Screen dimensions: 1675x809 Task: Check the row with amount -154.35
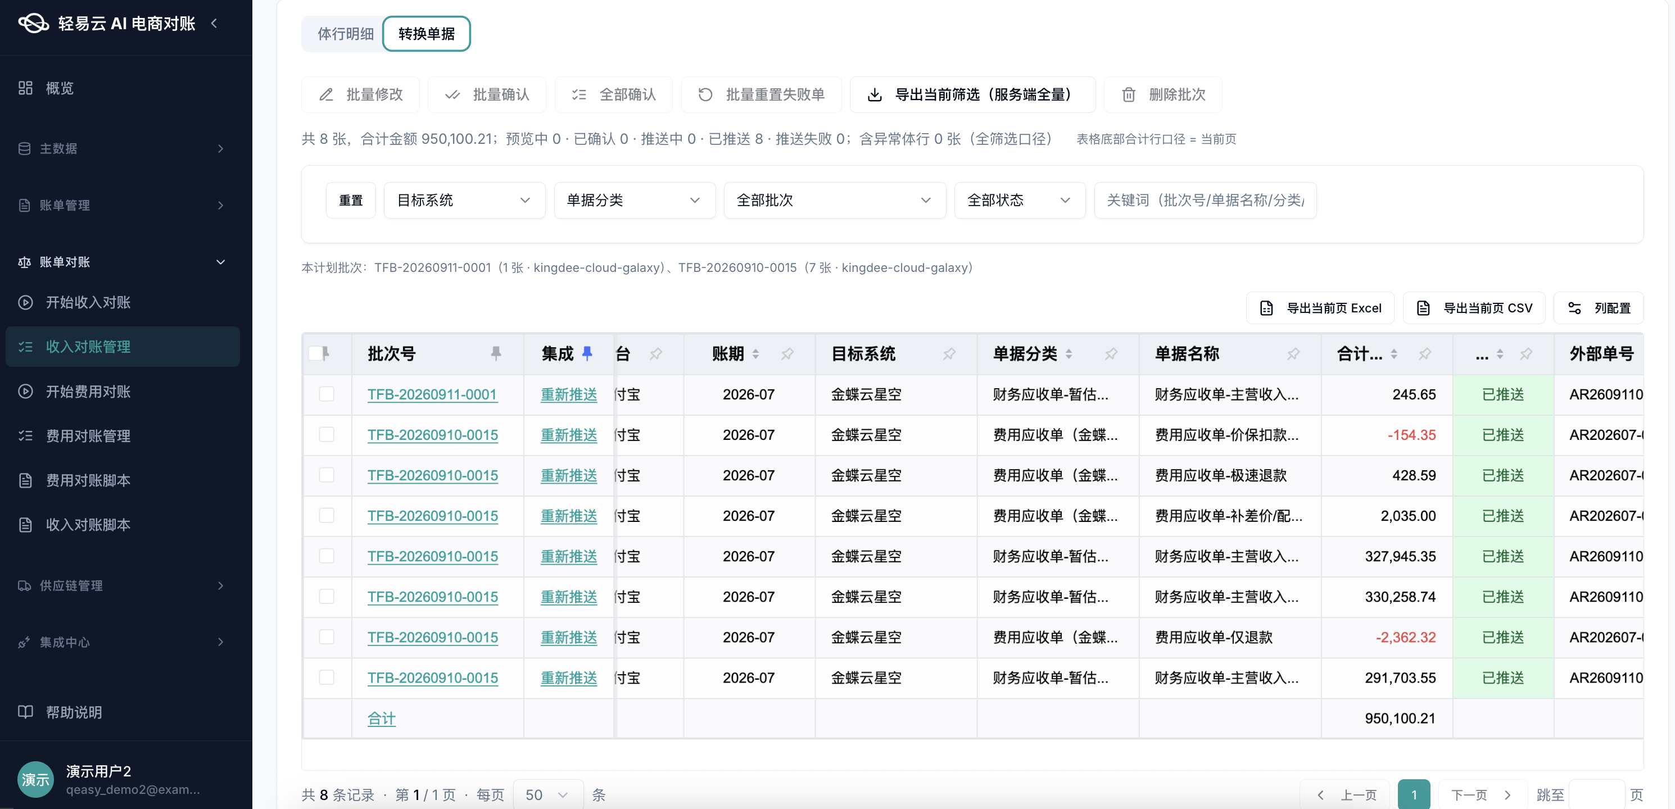327,434
